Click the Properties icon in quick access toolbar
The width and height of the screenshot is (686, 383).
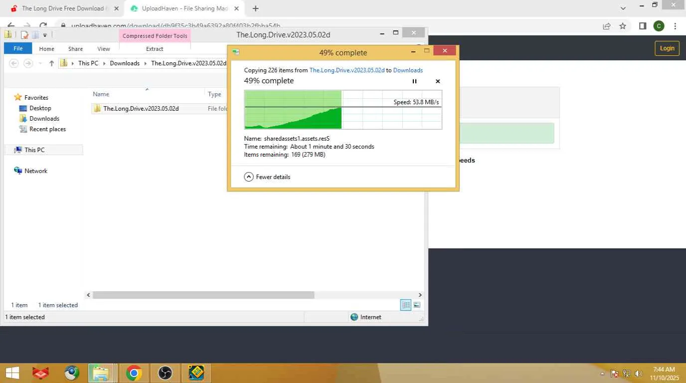click(24, 35)
